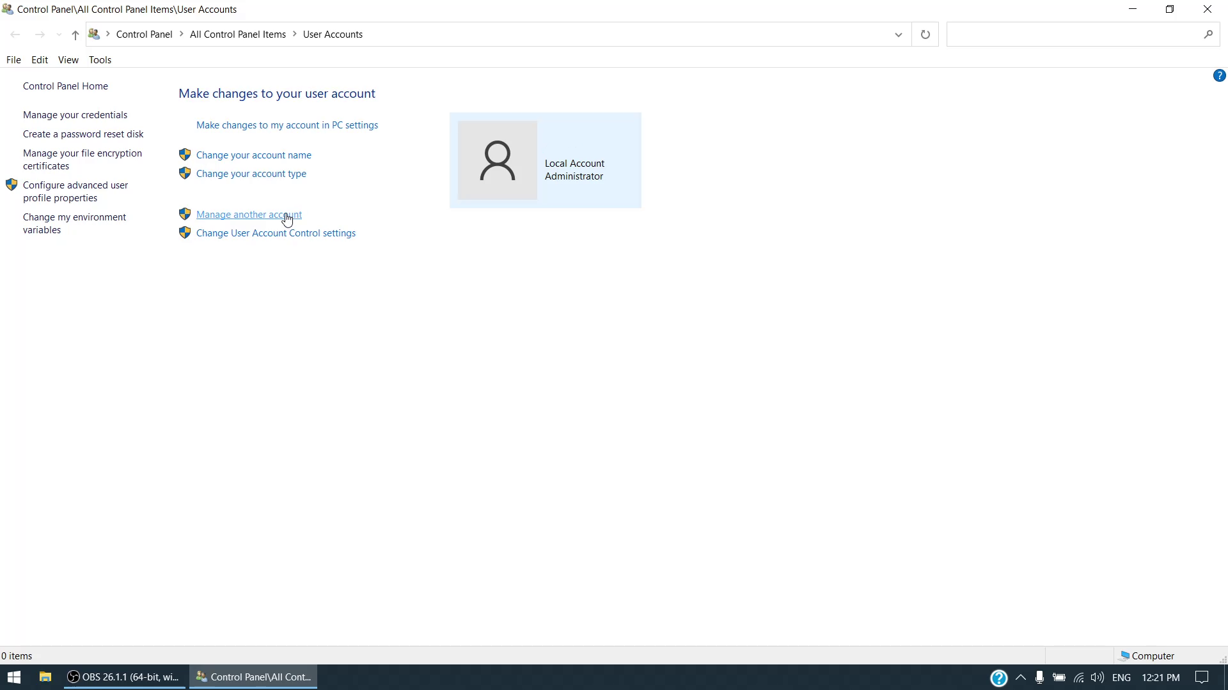Open the View menu
This screenshot has width=1228, height=690.
(68, 60)
